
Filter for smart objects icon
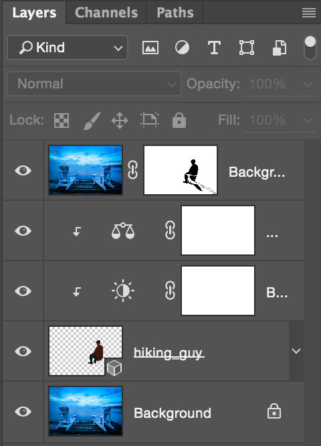click(280, 48)
